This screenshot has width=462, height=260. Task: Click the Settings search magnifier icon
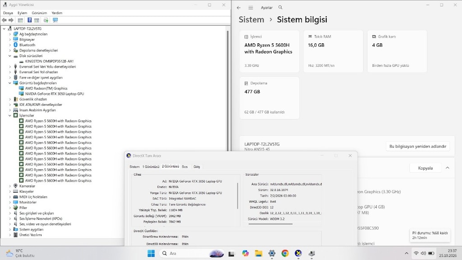pos(280,7)
